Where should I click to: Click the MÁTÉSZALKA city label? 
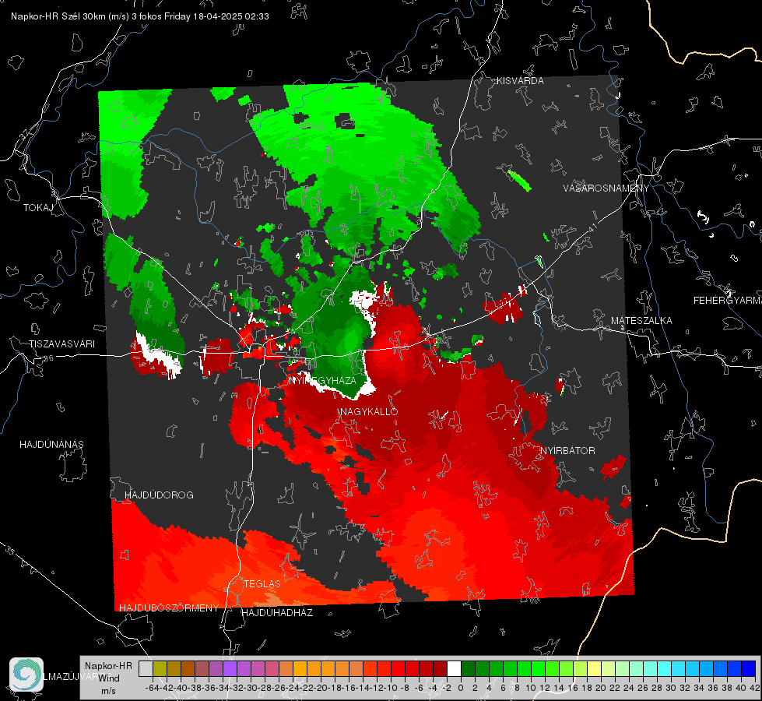(x=641, y=321)
